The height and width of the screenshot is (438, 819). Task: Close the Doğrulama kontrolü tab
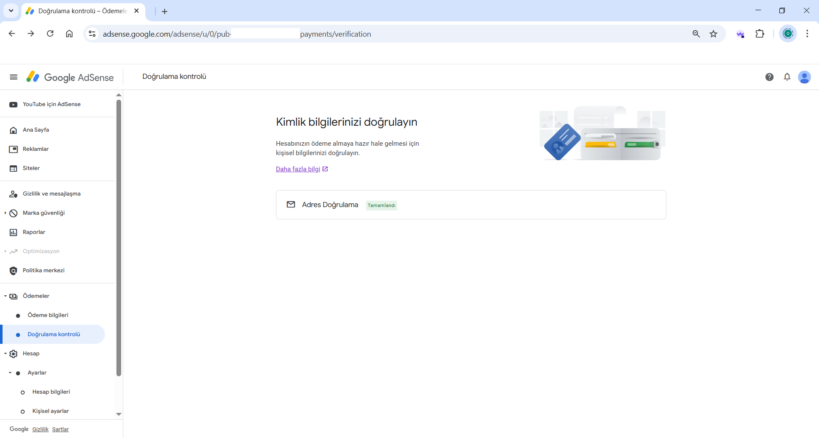tap(136, 11)
